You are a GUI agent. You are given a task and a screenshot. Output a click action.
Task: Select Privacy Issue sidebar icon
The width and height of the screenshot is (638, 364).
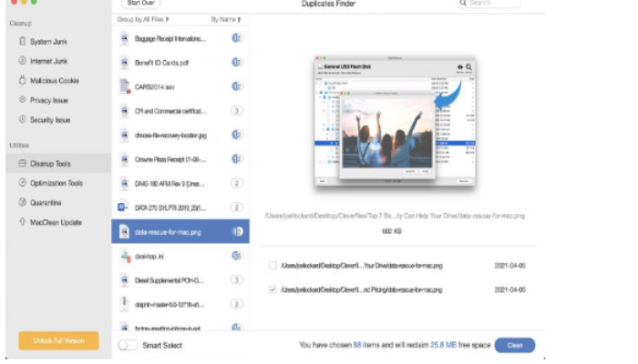pos(23,99)
